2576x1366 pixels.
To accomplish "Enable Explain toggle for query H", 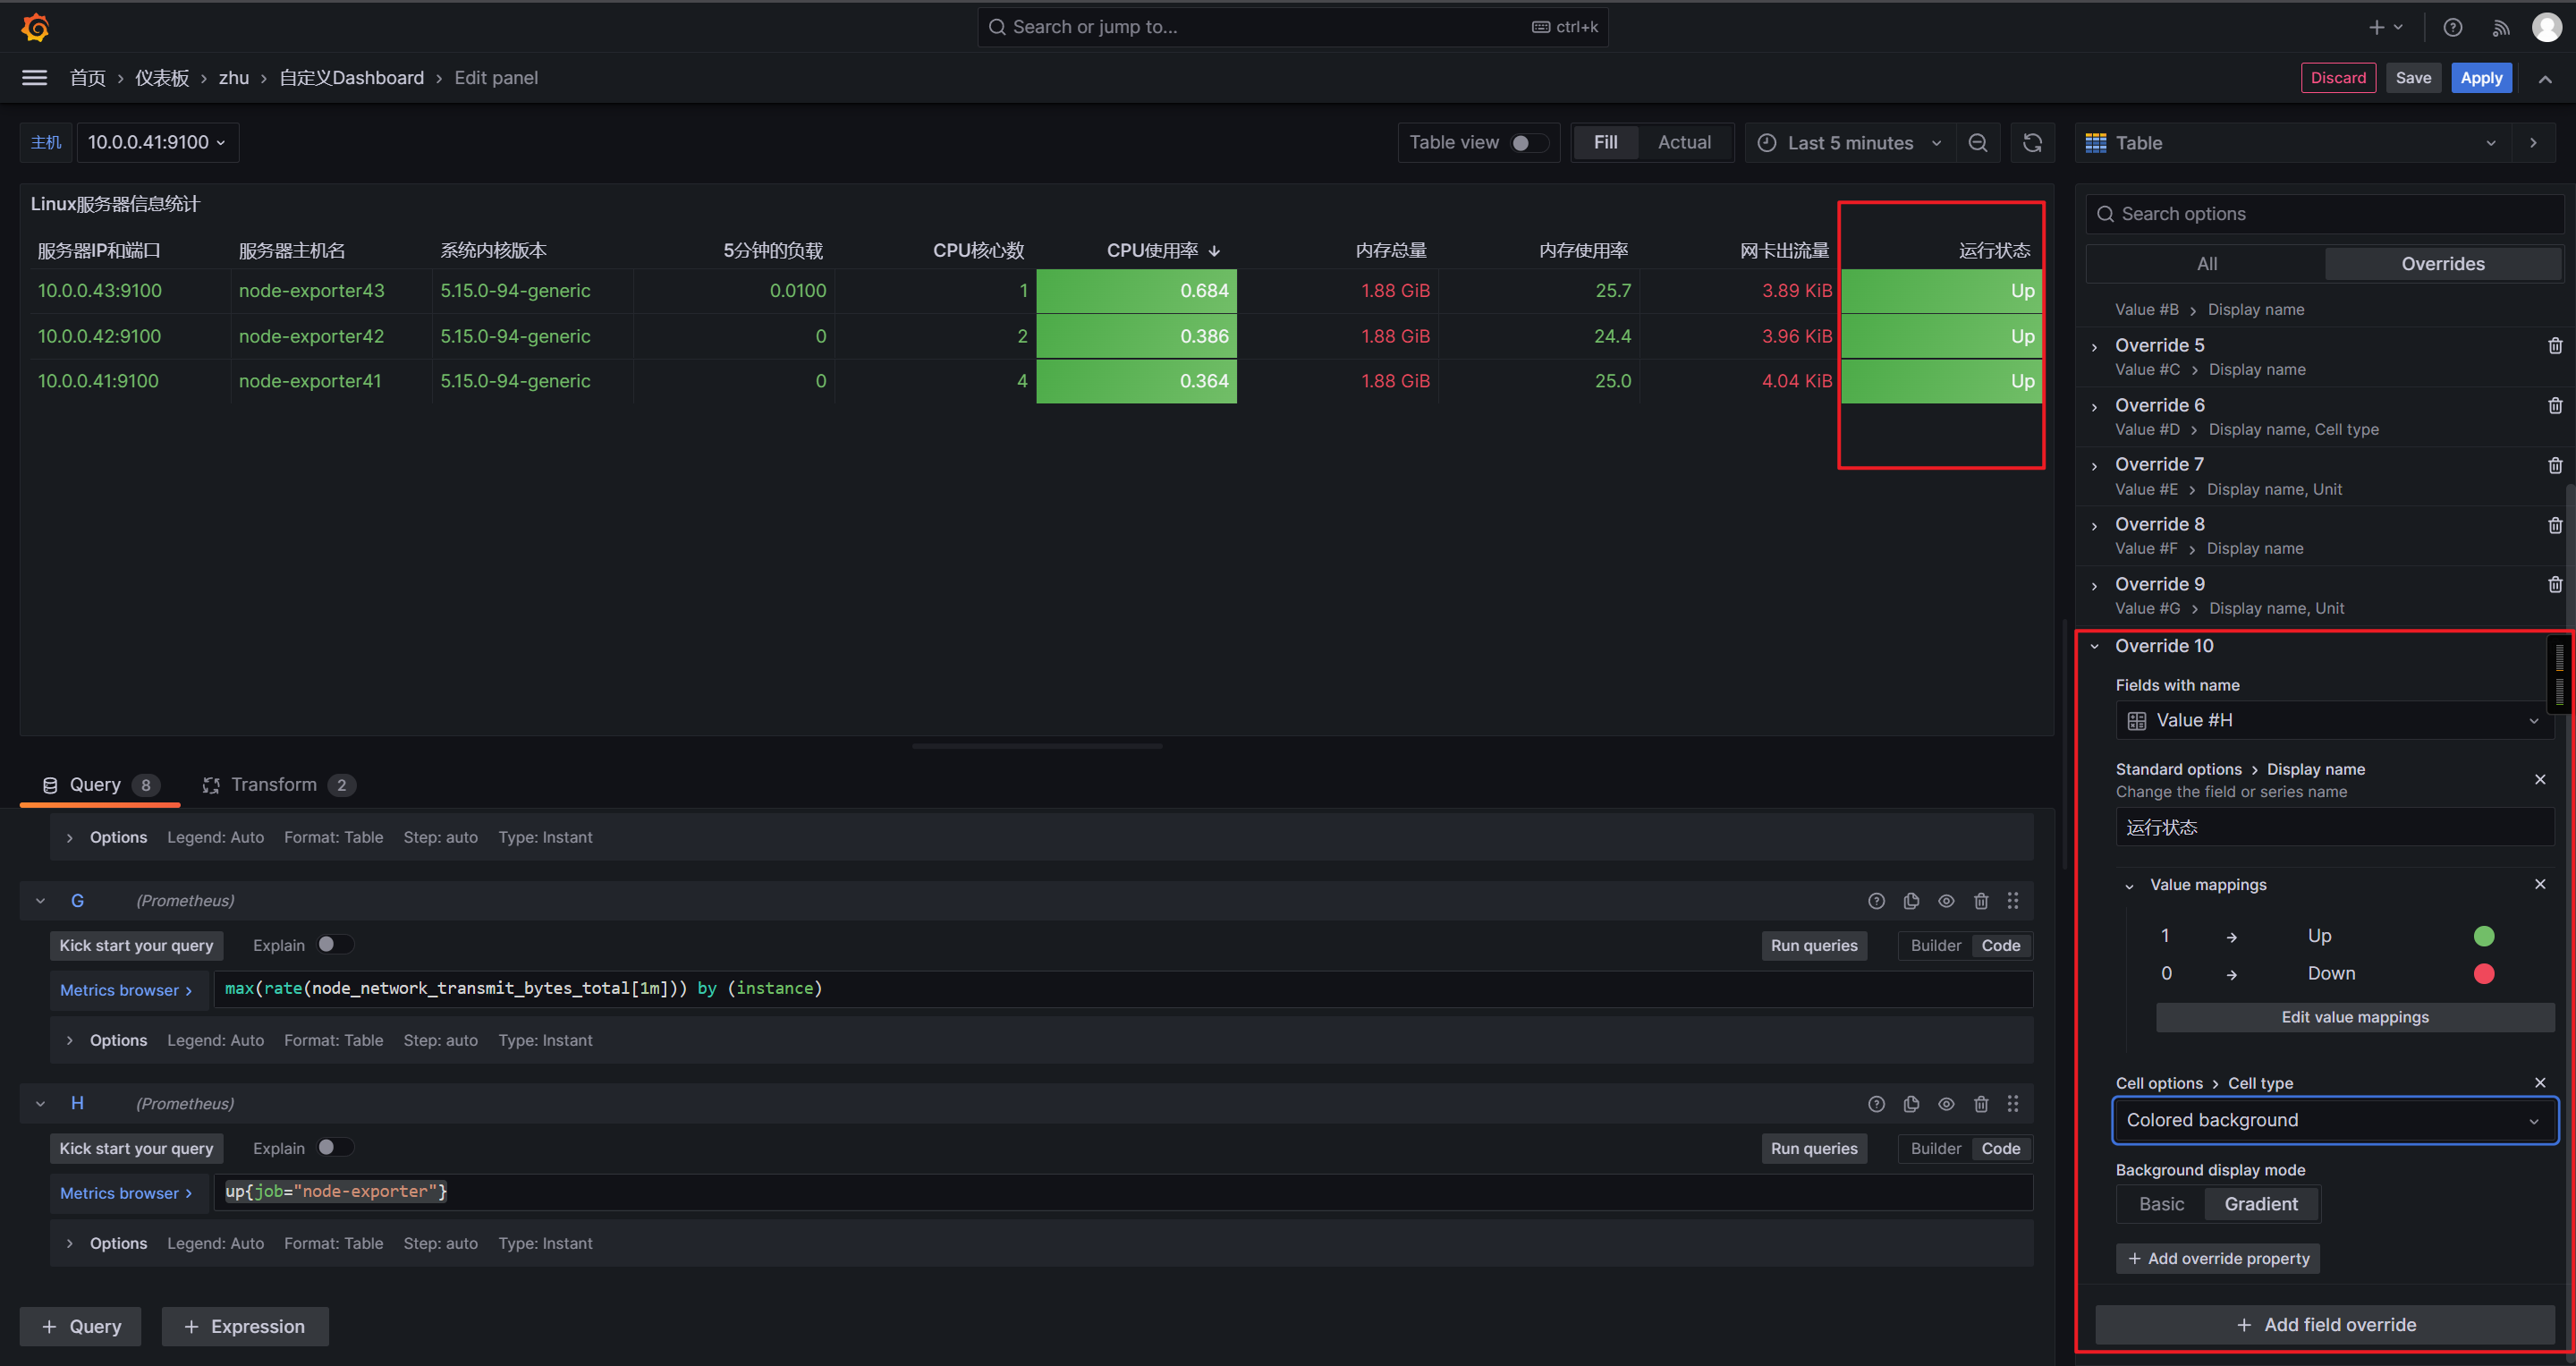I will (334, 1148).
